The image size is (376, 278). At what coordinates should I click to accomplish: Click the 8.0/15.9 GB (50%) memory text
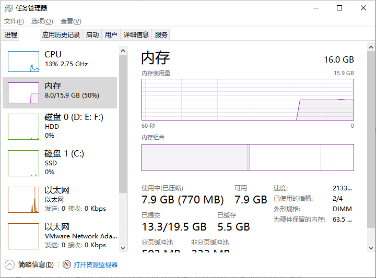tap(72, 95)
